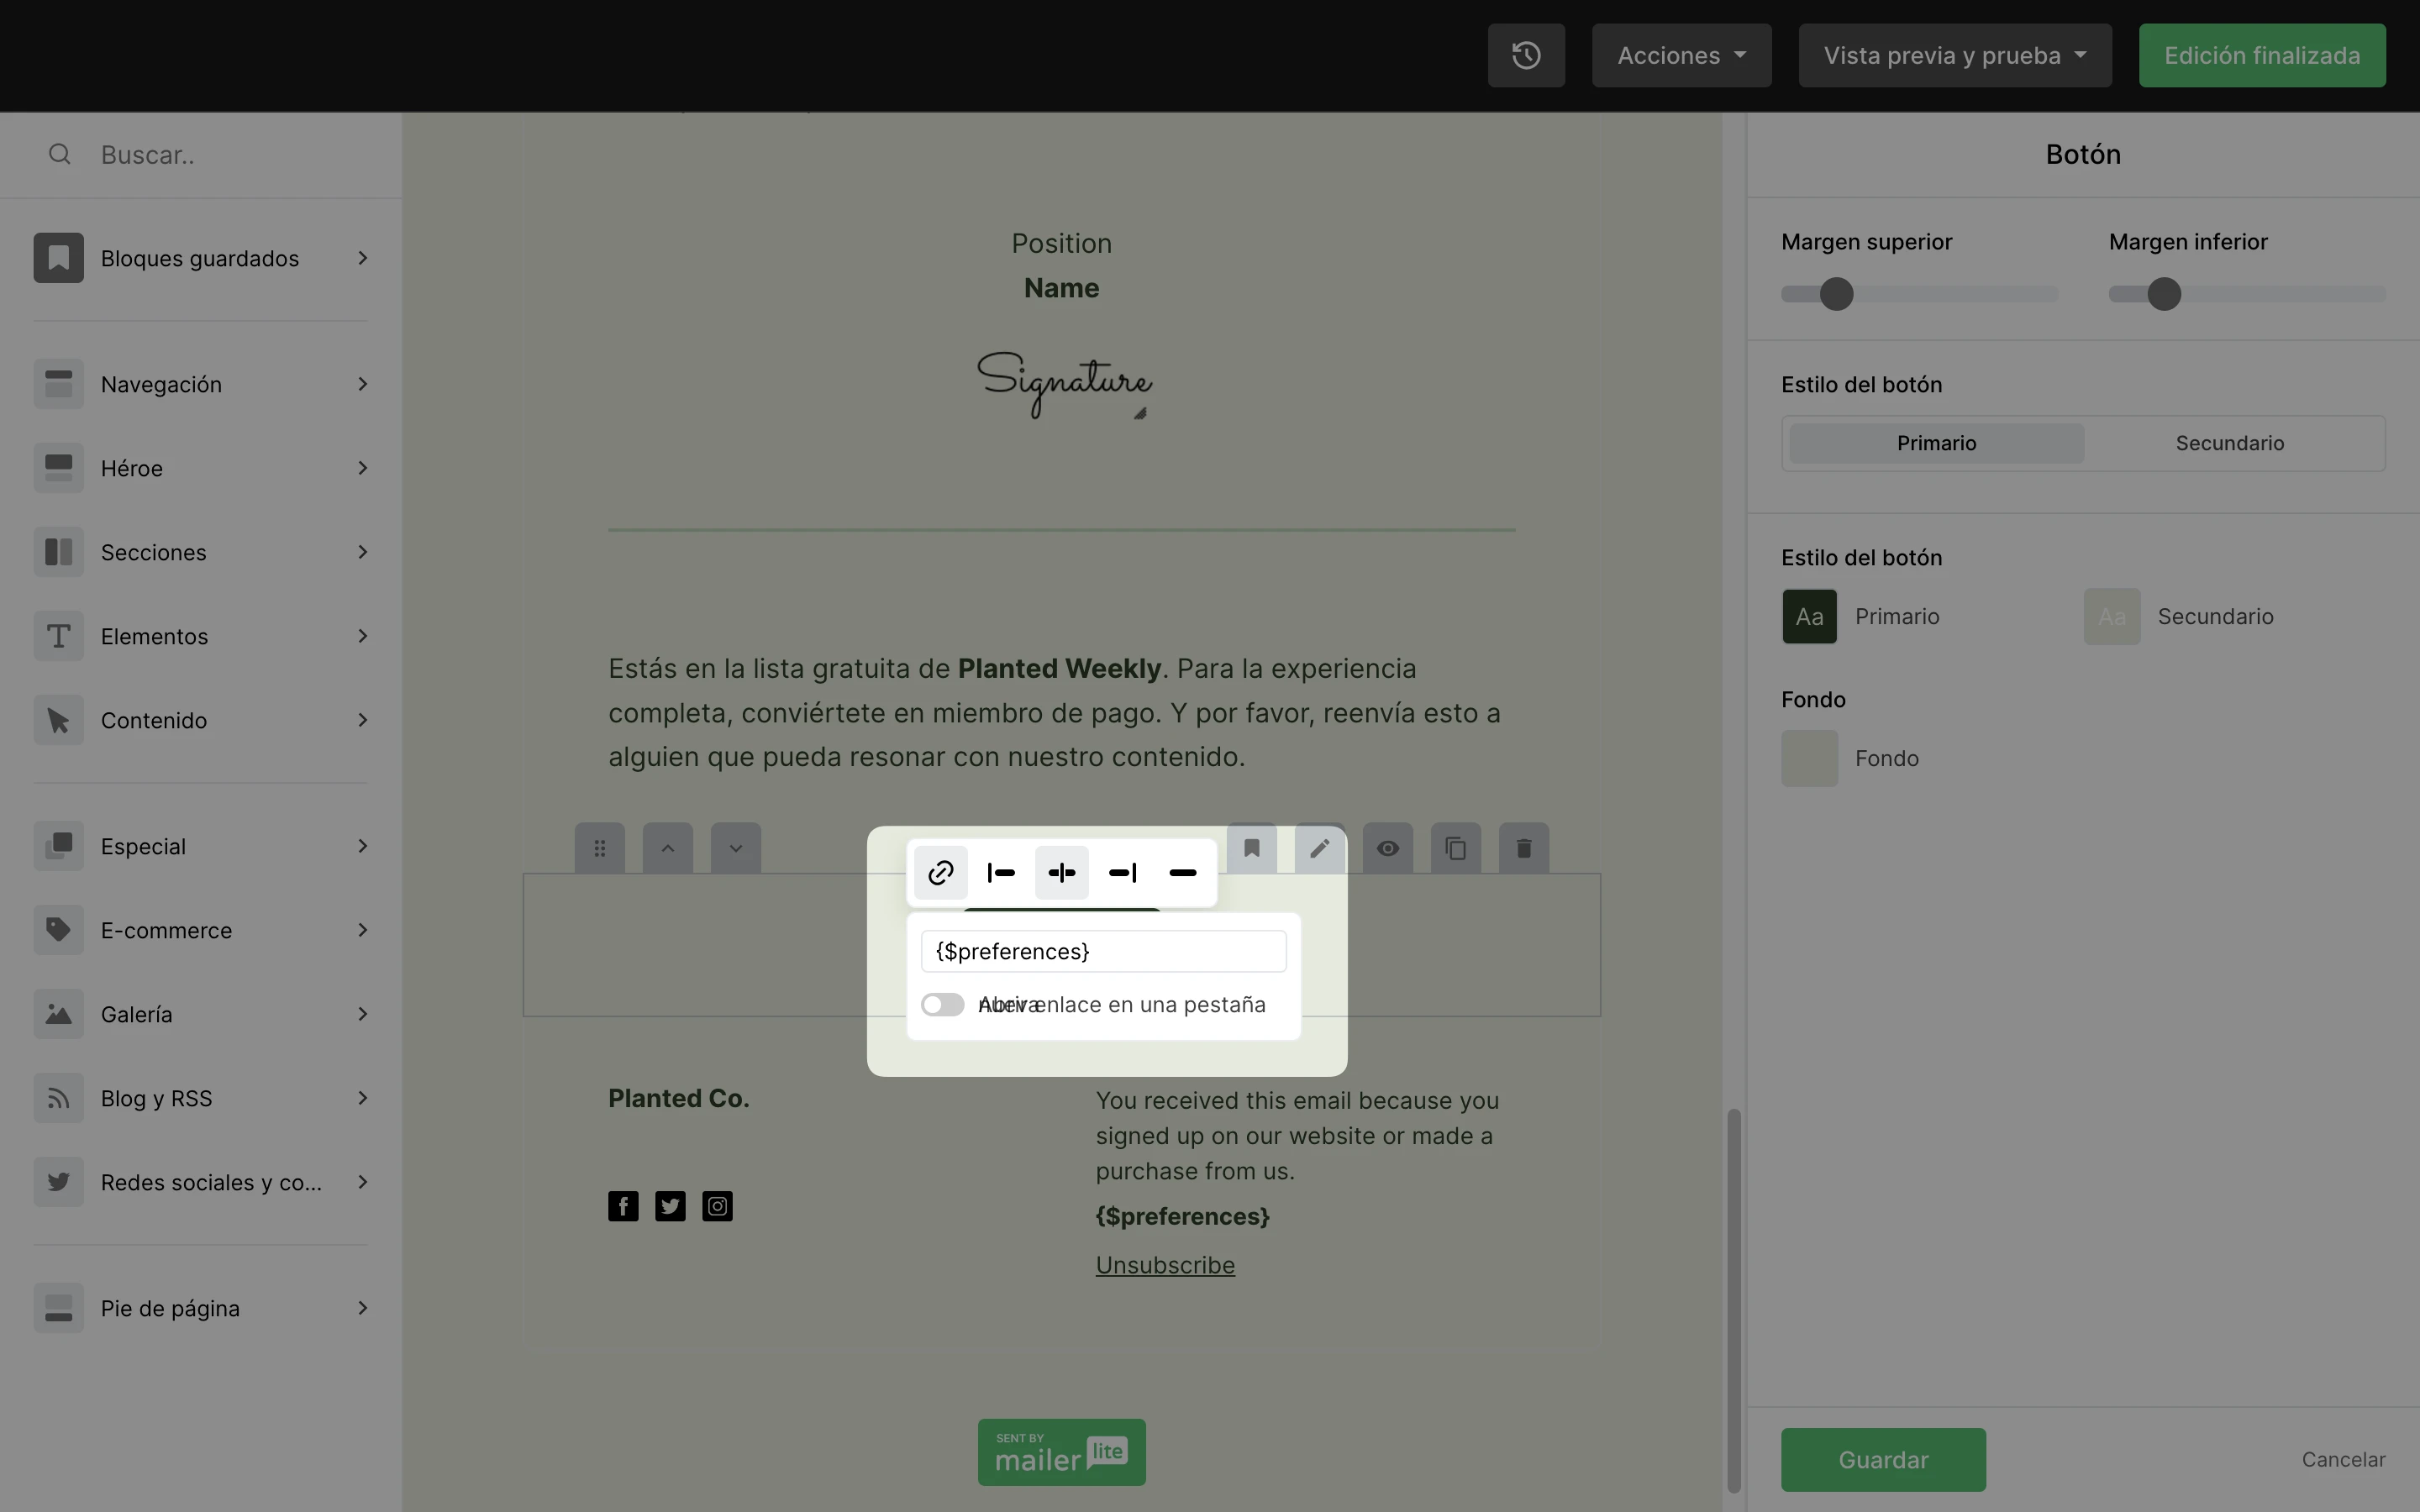Open the Acciones dropdown
The height and width of the screenshot is (1512, 2420).
[1681, 56]
